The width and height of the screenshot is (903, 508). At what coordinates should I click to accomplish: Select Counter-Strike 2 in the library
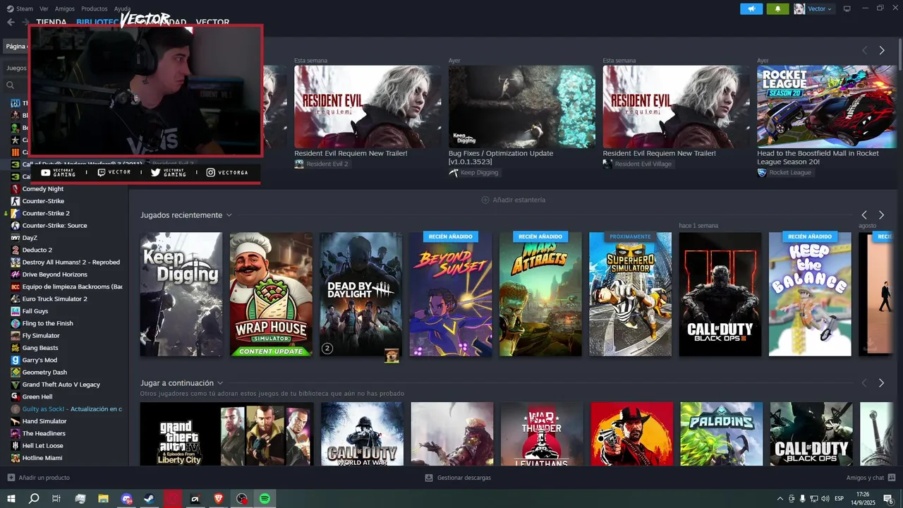[46, 213]
